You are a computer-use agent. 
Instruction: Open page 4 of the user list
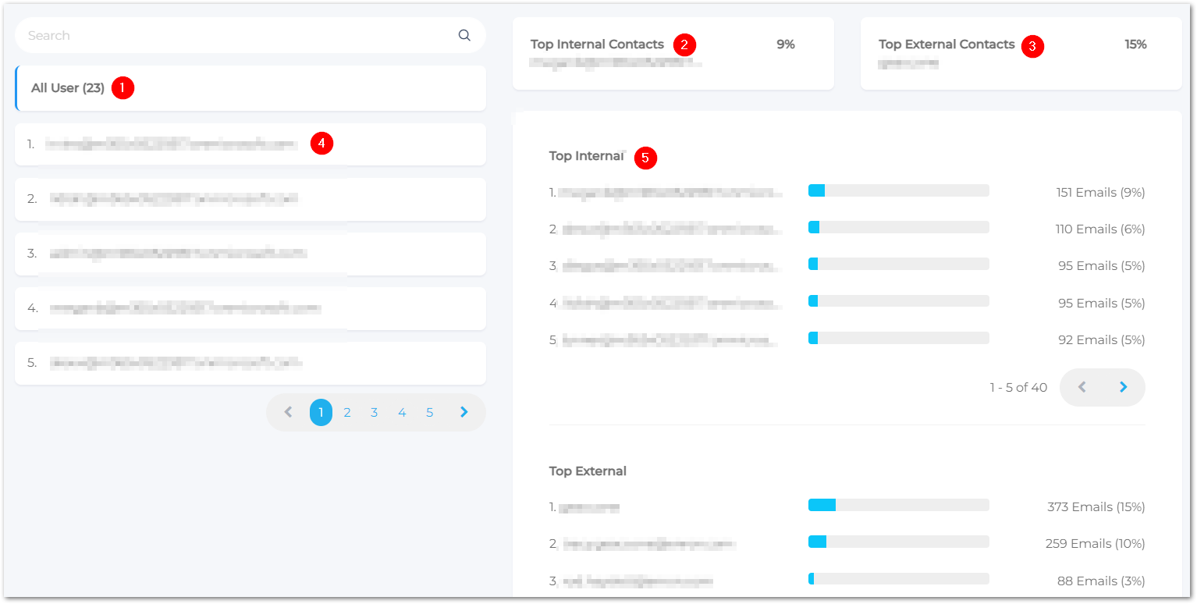402,412
